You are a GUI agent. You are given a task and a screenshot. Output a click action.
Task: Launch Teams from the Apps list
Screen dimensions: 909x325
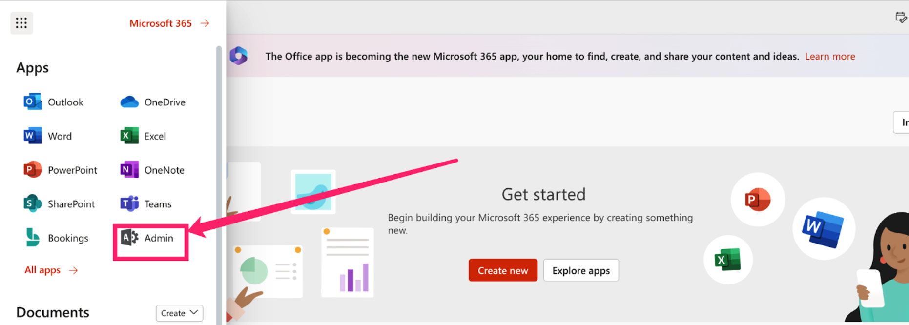point(146,204)
